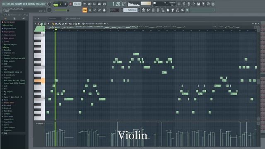Open the OPTIONS menu

[x=31, y=4]
